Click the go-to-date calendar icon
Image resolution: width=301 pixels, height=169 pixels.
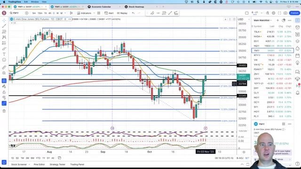[x=59, y=158]
